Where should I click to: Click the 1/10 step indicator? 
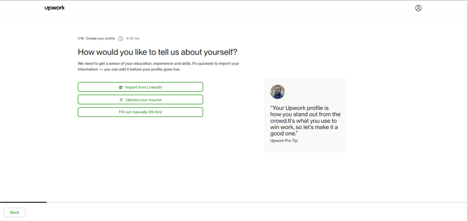tap(81, 38)
